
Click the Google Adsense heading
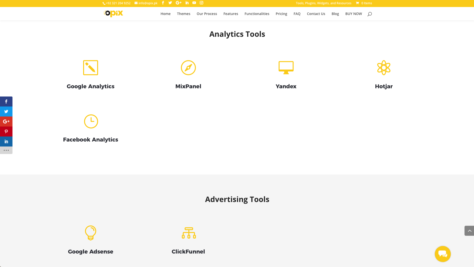(x=91, y=251)
